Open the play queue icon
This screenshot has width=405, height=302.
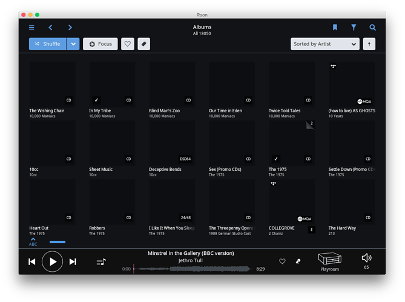point(101,262)
